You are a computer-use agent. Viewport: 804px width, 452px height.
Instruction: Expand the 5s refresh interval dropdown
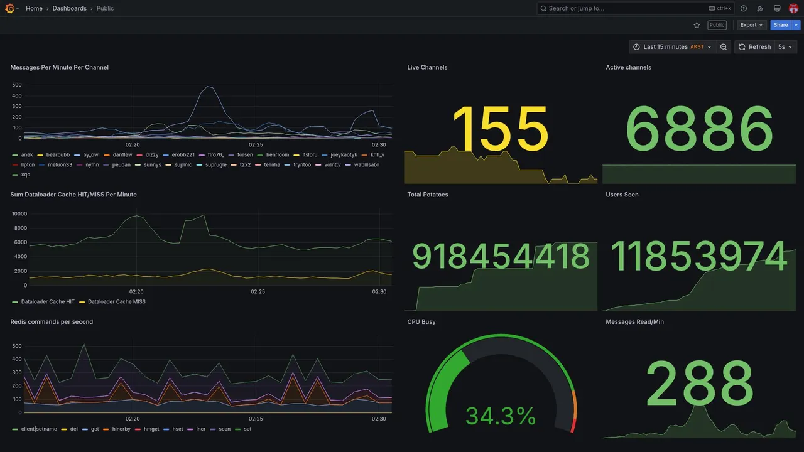coord(786,47)
